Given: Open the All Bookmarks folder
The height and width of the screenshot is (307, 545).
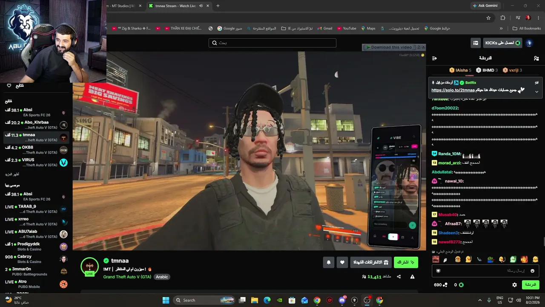Looking at the screenshot, I should (527, 29).
